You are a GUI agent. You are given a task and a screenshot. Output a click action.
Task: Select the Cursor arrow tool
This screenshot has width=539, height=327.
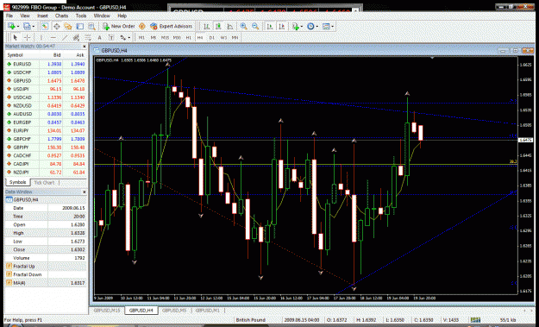[x=16, y=37]
